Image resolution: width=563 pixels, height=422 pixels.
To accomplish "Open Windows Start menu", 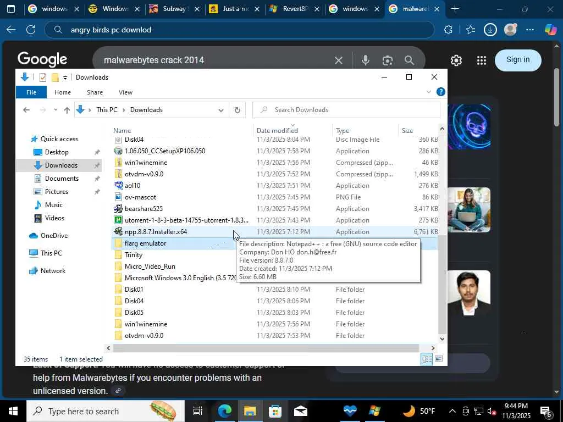I will point(13,411).
